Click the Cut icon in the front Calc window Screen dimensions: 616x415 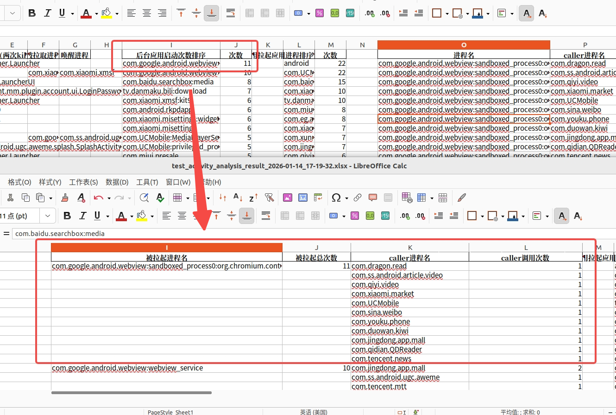pyautogui.click(x=10, y=198)
